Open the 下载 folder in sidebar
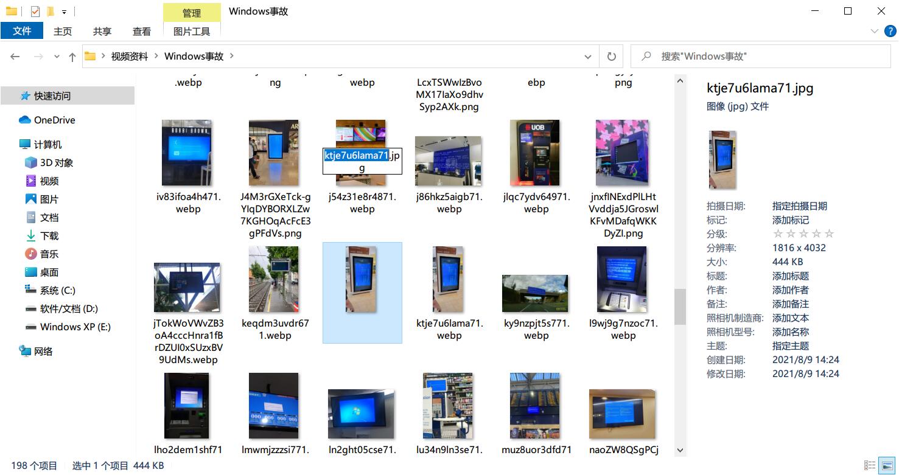 point(49,235)
